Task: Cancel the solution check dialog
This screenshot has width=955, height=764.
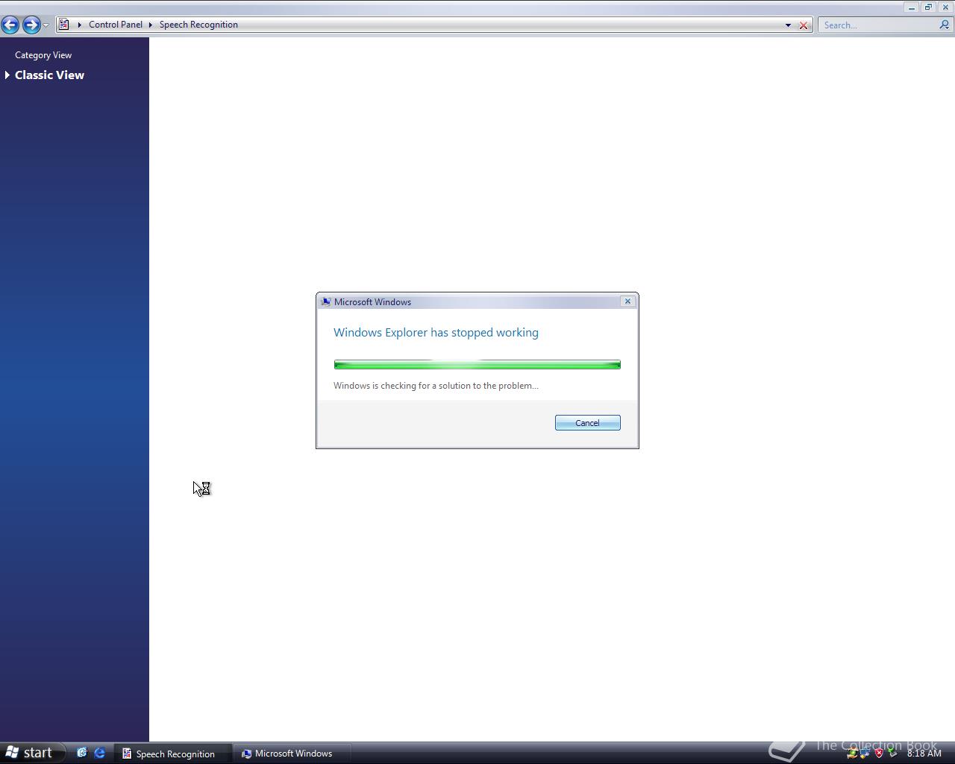Action: click(587, 423)
